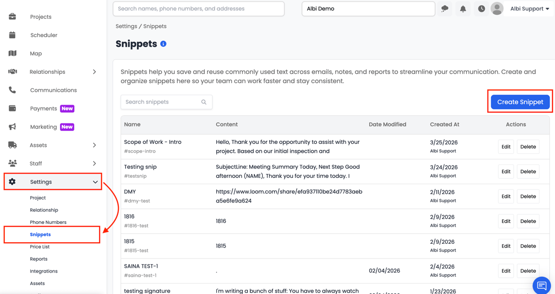Click the Created At column header
The height and width of the screenshot is (294, 555).
tap(445, 125)
